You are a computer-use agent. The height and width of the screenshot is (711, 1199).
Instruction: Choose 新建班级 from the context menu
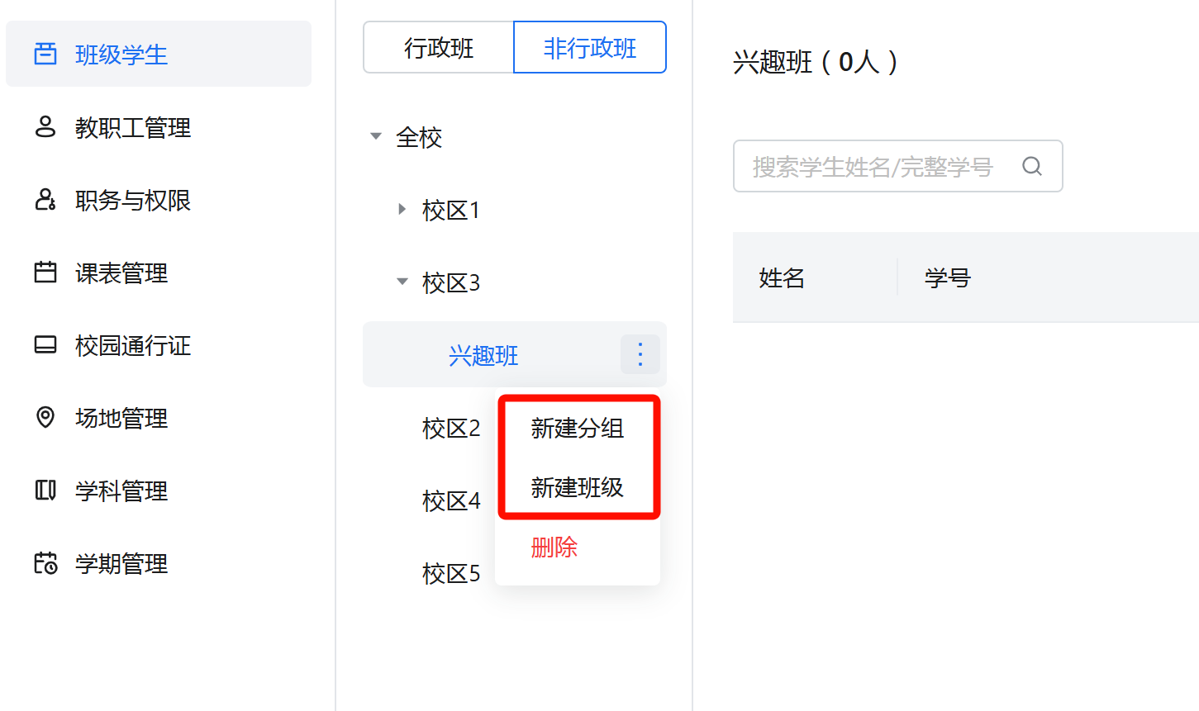click(578, 487)
